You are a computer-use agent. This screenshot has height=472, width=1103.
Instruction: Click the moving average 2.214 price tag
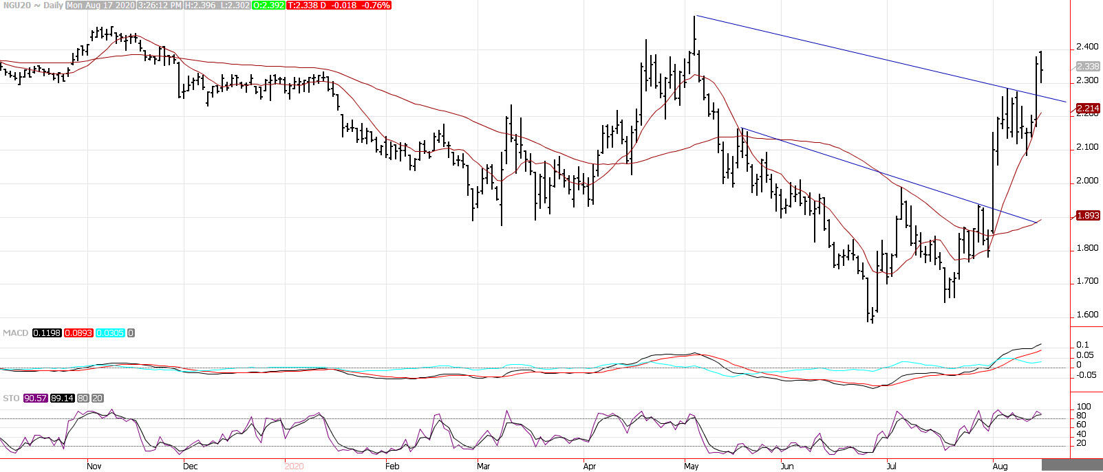pos(1088,109)
